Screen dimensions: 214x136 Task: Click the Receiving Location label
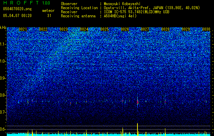(x=79, y=8)
